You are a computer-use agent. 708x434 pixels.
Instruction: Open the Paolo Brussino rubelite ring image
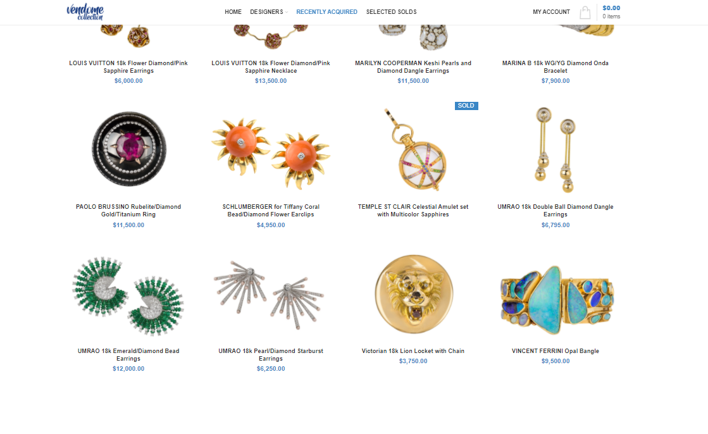[128, 149]
